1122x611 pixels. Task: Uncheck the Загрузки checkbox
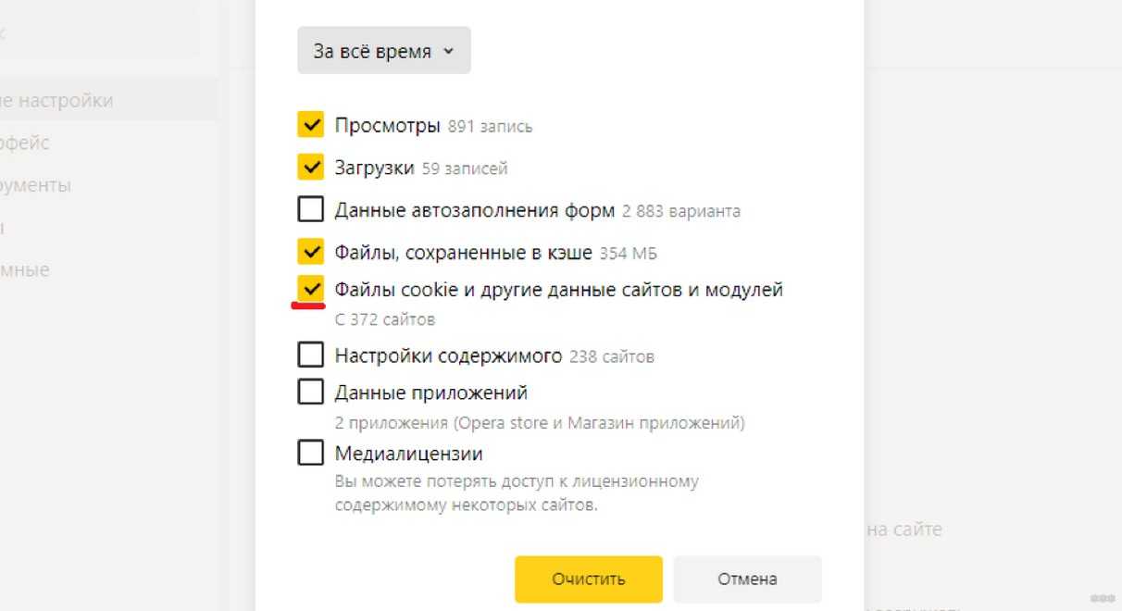tap(311, 168)
